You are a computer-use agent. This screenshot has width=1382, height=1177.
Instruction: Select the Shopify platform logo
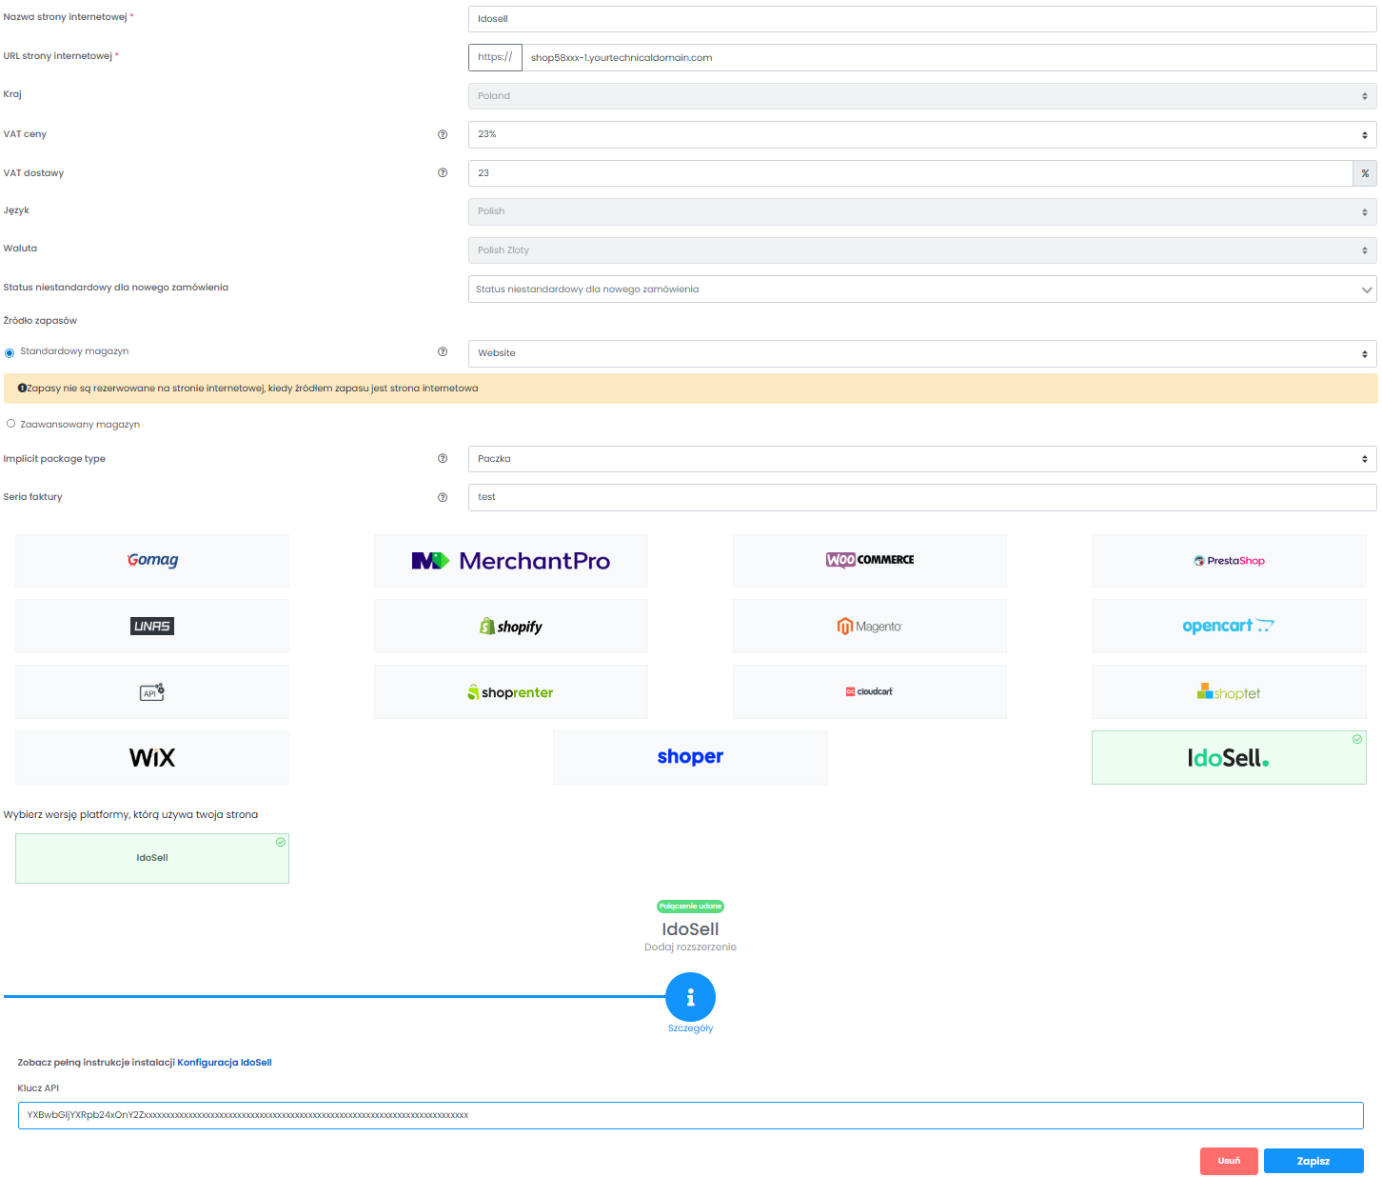tap(511, 626)
